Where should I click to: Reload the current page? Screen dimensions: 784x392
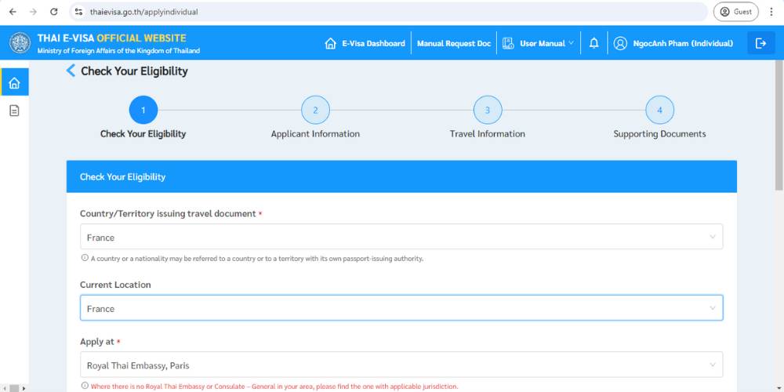pos(54,12)
